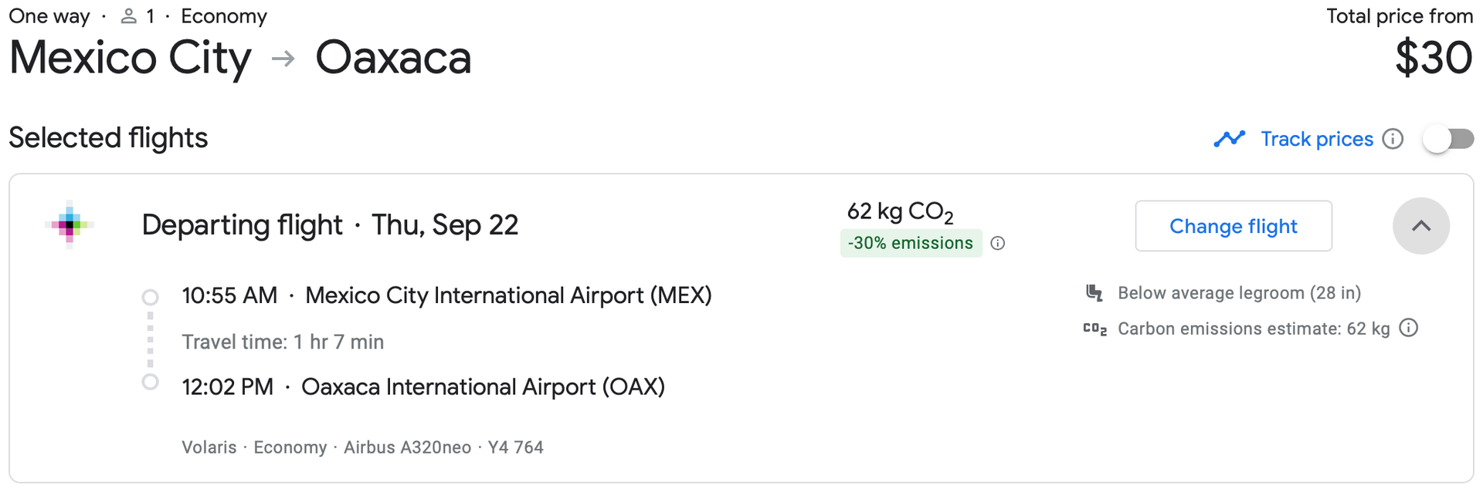Click the Below average legroom text
Screen dimensions: 1483x489
(x=1239, y=293)
